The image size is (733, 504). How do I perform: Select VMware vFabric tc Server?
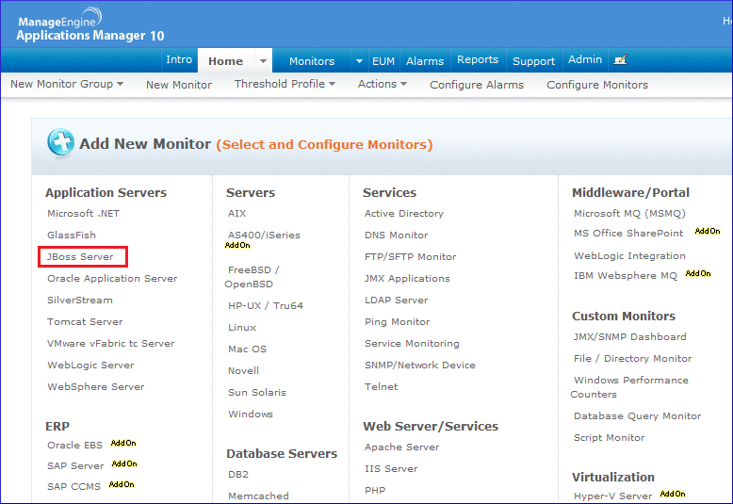111,343
